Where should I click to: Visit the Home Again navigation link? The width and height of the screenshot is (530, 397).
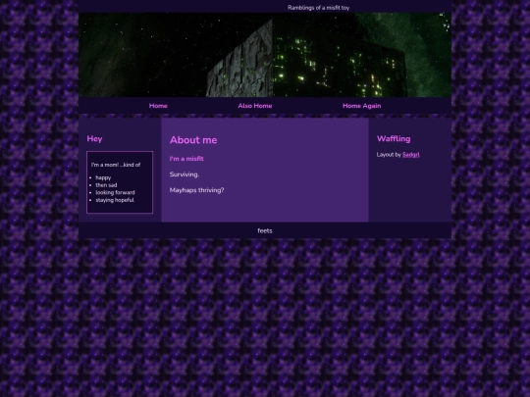click(361, 106)
